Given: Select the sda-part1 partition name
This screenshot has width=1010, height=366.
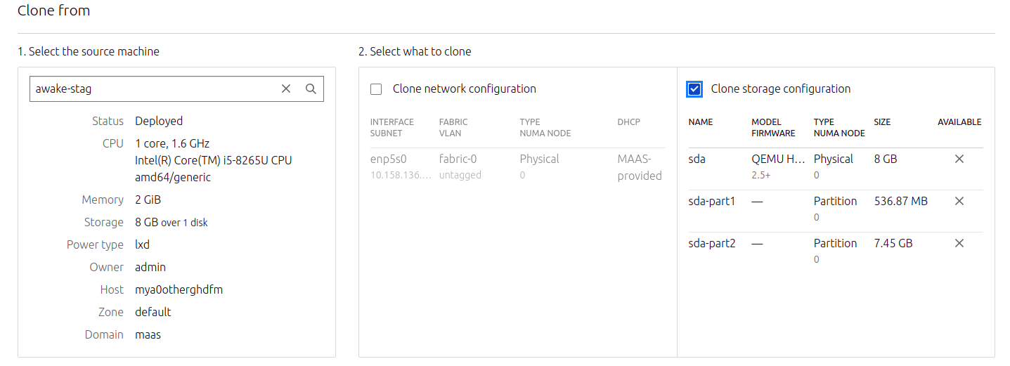Looking at the screenshot, I should click(x=711, y=202).
